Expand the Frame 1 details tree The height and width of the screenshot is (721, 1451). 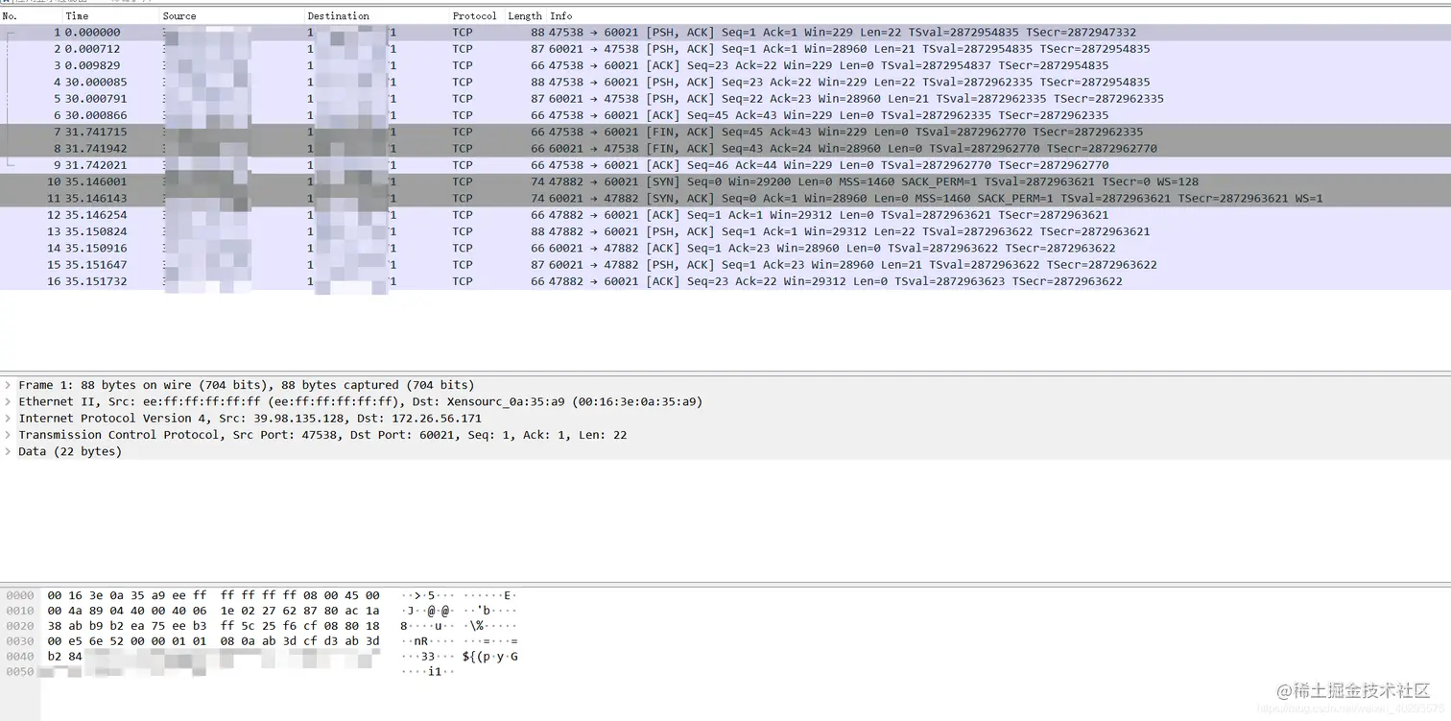[8, 385]
